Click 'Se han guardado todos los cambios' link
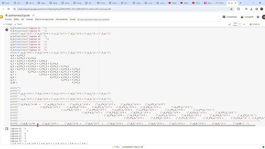 click(93, 19)
